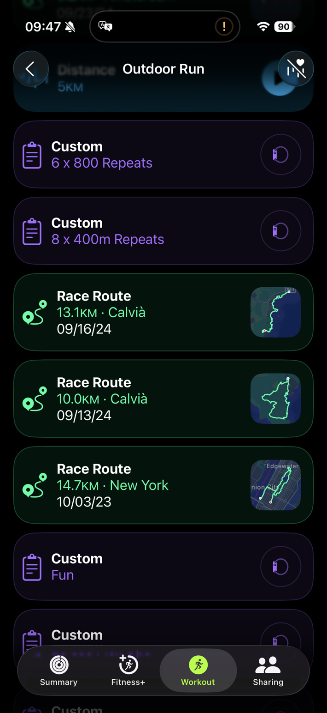Select the Workout tab

(x=198, y=671)
